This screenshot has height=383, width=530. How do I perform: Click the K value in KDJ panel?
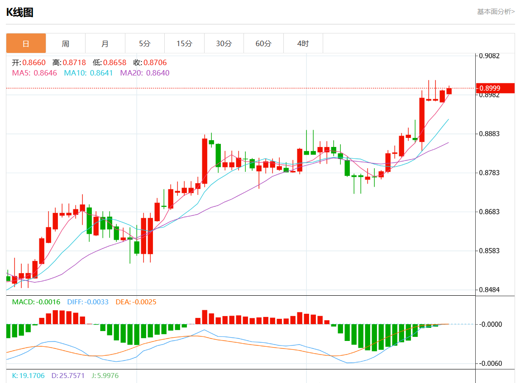(28, 375)
